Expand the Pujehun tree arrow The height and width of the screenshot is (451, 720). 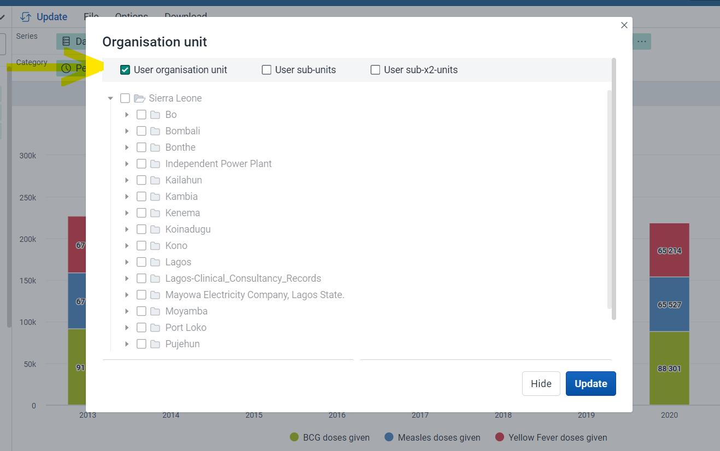[127, 344]
